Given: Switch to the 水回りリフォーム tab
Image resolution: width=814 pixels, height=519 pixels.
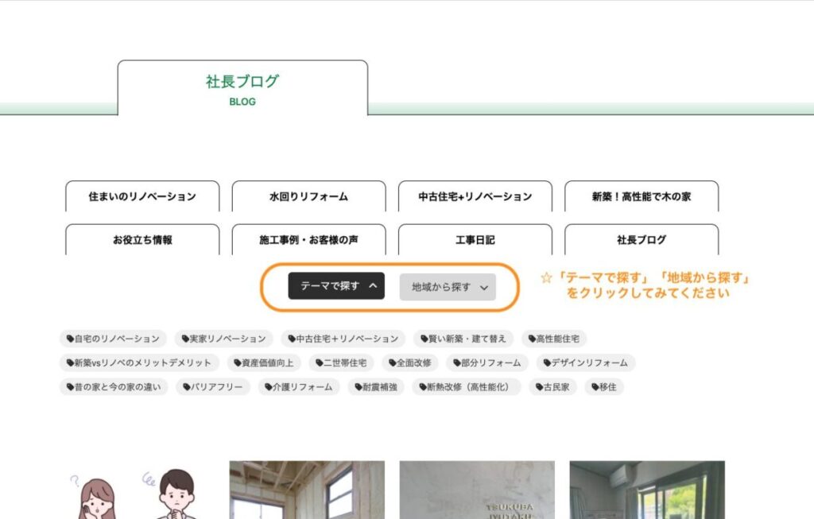Looking at the screenshot, I should (308, 196).
